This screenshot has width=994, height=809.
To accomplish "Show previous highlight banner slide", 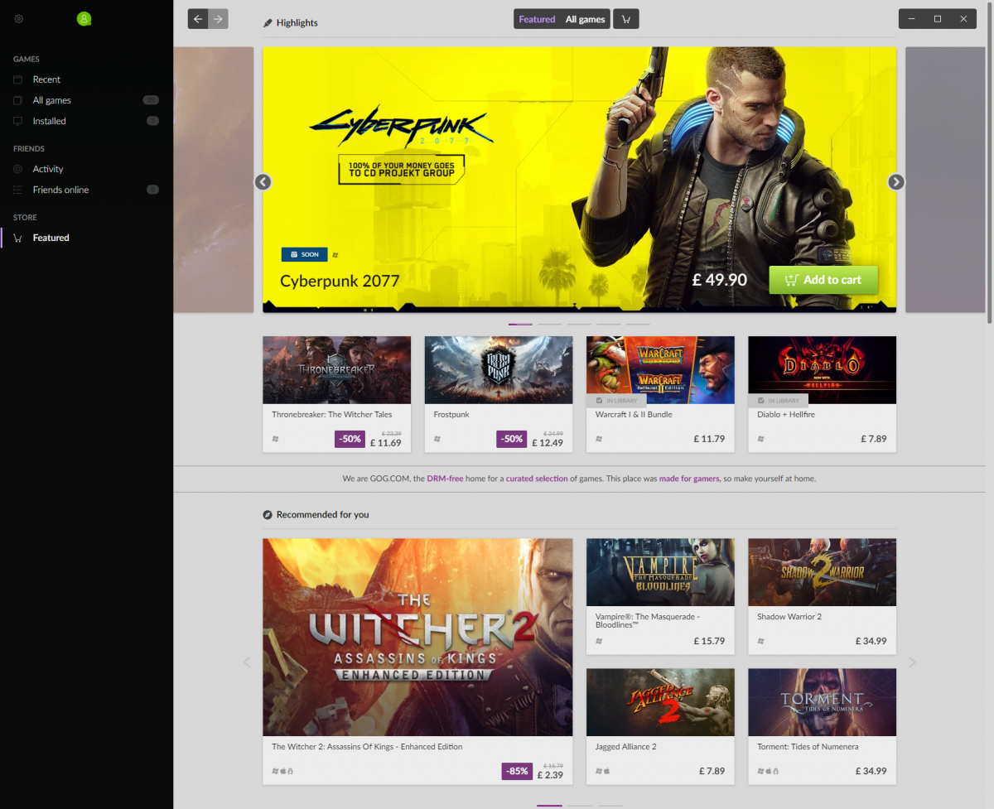I will (x=263, y=182).
